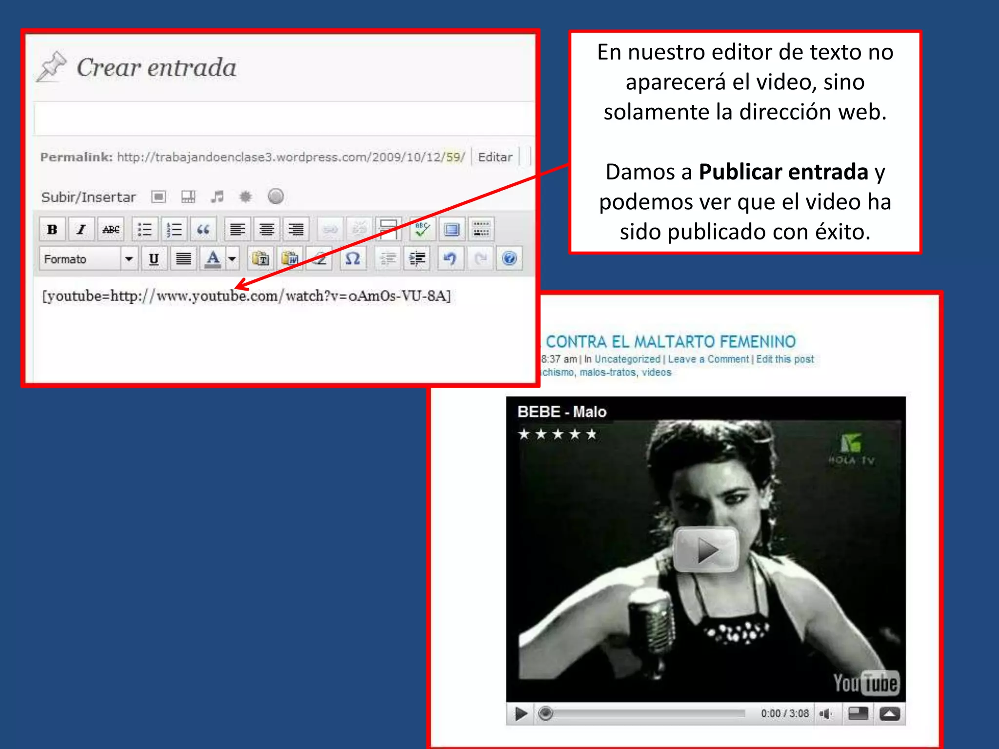Image resolution: width=999 pixels, height=749 pixels.
Task: Toggle italic formatting
Action: (81, 229)
